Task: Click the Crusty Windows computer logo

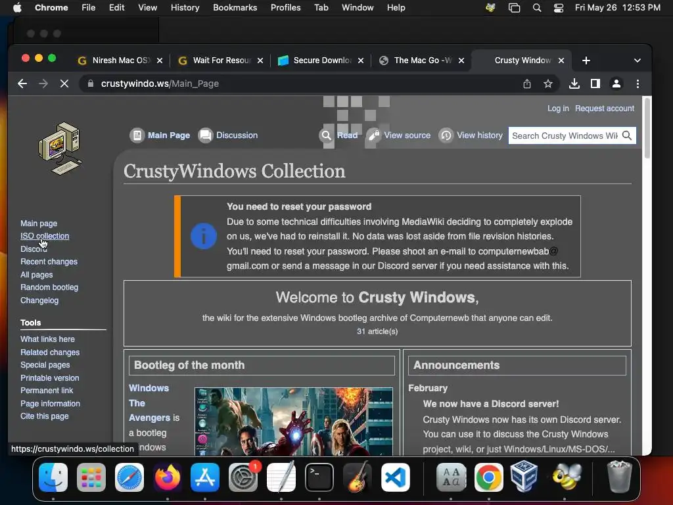Action: click(x=60, y=148)
